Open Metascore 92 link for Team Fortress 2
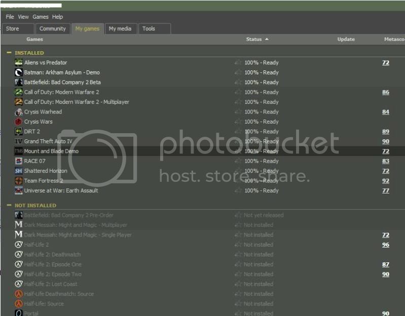This screenshot has width=405, height=316. [386, 181]
